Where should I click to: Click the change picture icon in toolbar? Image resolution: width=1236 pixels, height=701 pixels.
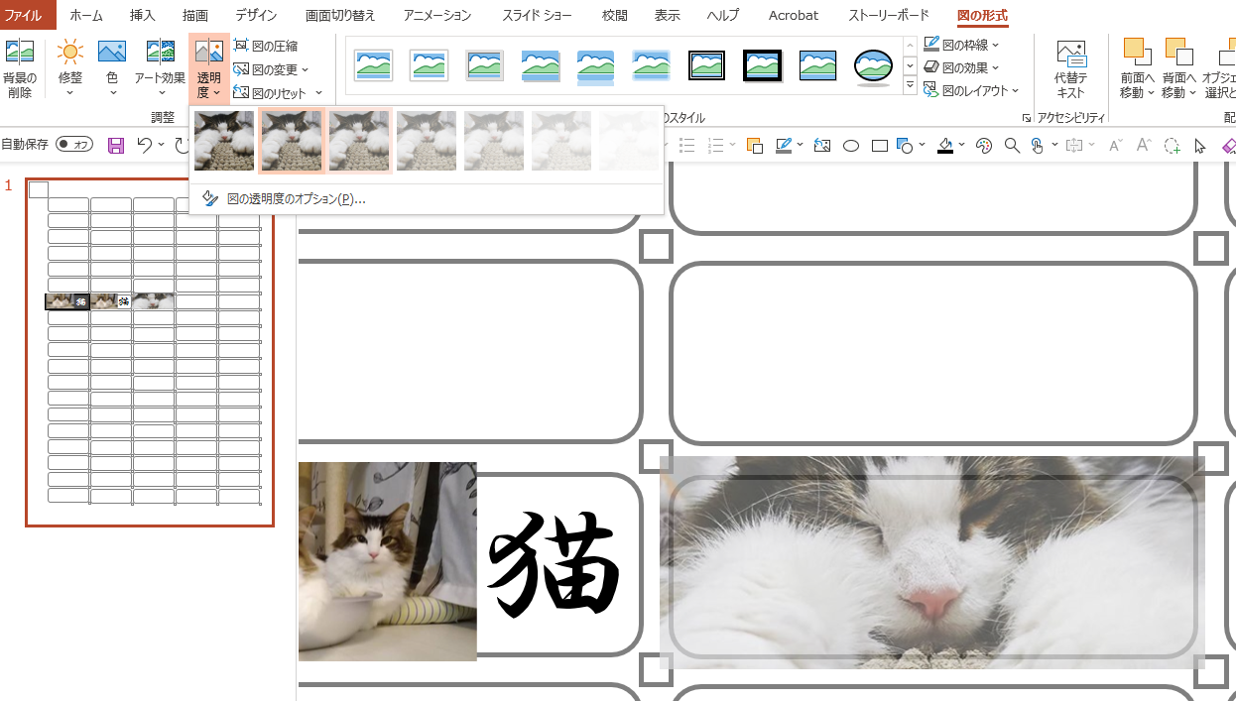[x=821, y=146]
